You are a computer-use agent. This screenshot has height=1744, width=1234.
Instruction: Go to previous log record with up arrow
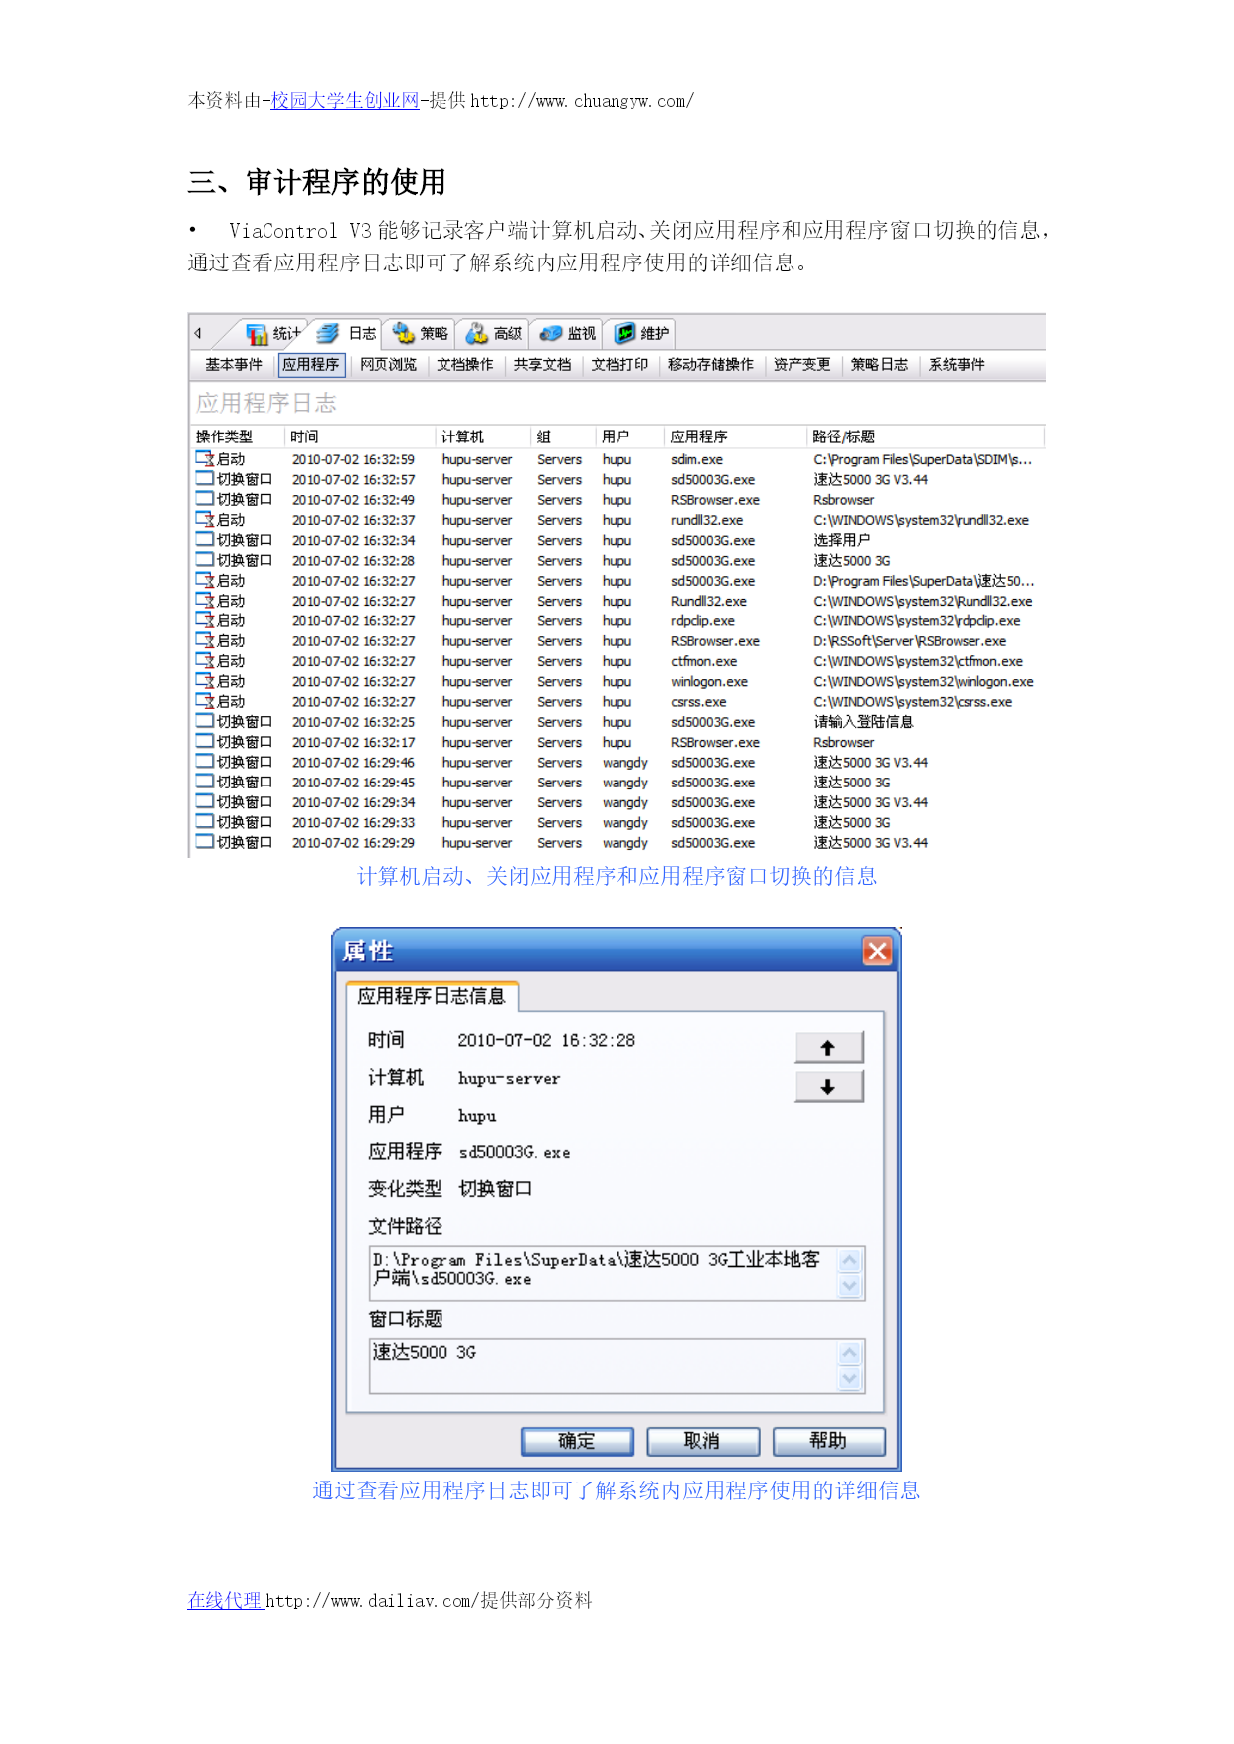pos(829,1048)
